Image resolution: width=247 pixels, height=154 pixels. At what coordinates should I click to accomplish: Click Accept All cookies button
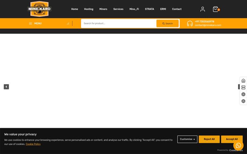tap(232, 139)
